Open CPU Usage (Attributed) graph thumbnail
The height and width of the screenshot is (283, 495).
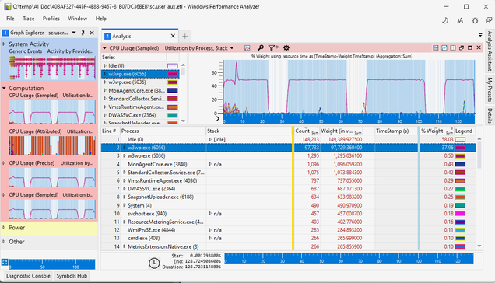52,145
